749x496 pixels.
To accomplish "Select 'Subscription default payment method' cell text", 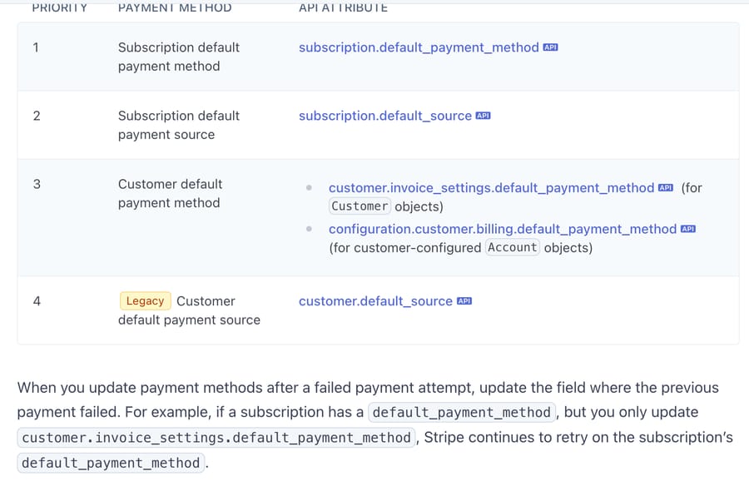I will pos(179,57).
